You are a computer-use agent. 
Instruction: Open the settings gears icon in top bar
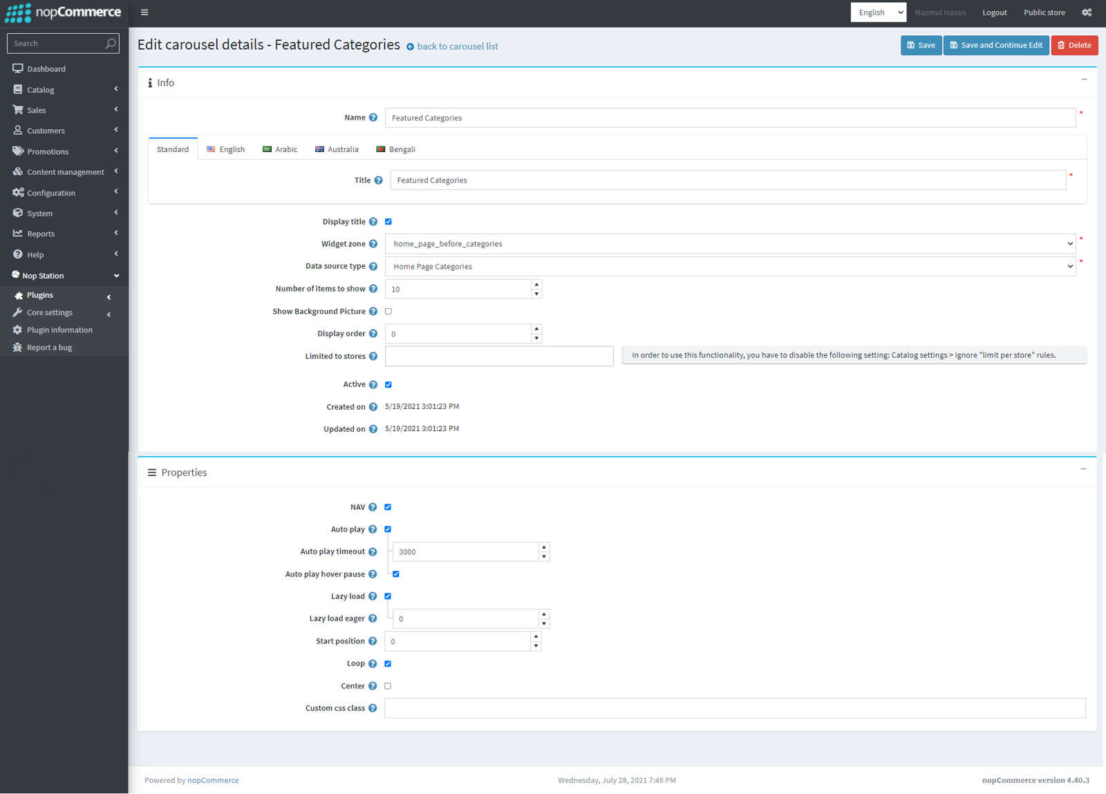1087,12
